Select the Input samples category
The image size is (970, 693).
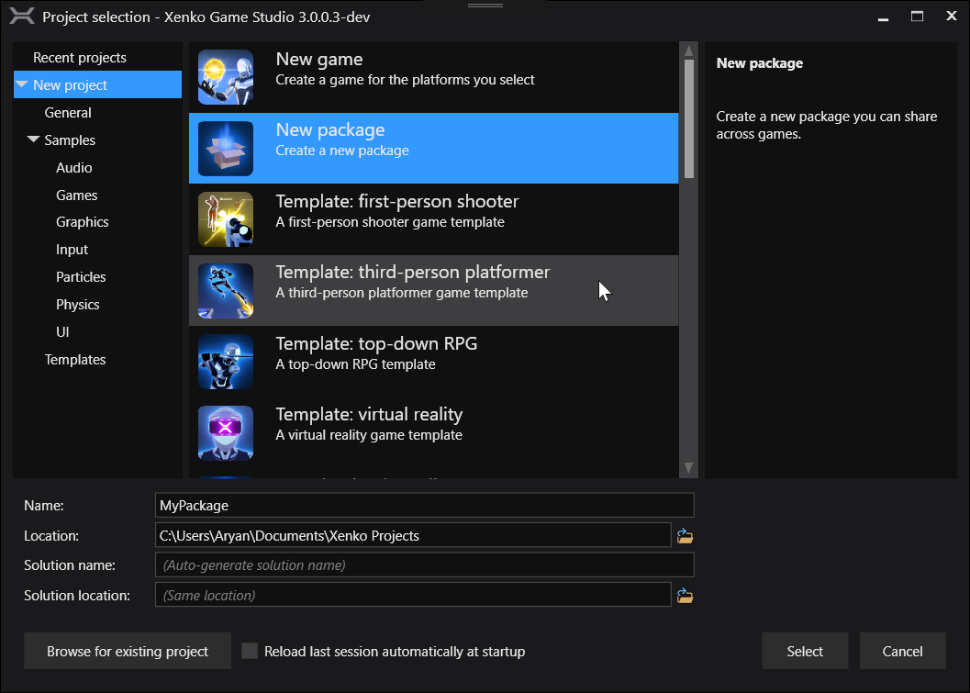(x=72, y=250)
